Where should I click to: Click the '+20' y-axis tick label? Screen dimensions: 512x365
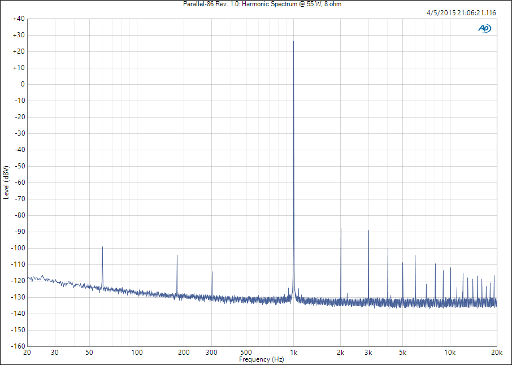19,51
